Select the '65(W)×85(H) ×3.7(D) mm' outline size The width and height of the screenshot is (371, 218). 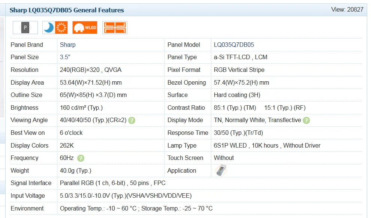[x=93, y=95]
